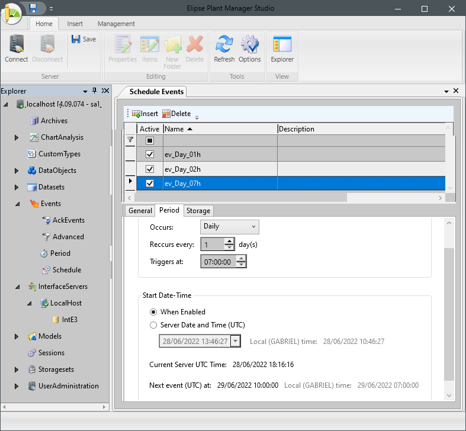Switch to the Storage tab
This screenshot has width=466, height=431.
click(x=198, y=210)
